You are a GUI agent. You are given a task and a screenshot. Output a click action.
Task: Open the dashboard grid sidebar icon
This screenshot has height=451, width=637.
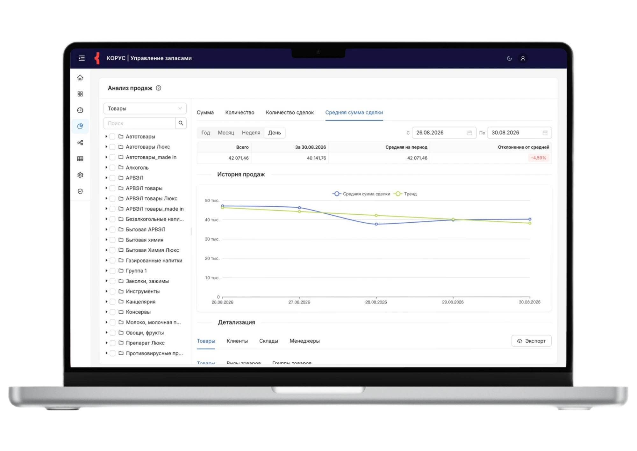tap(80, 94)
